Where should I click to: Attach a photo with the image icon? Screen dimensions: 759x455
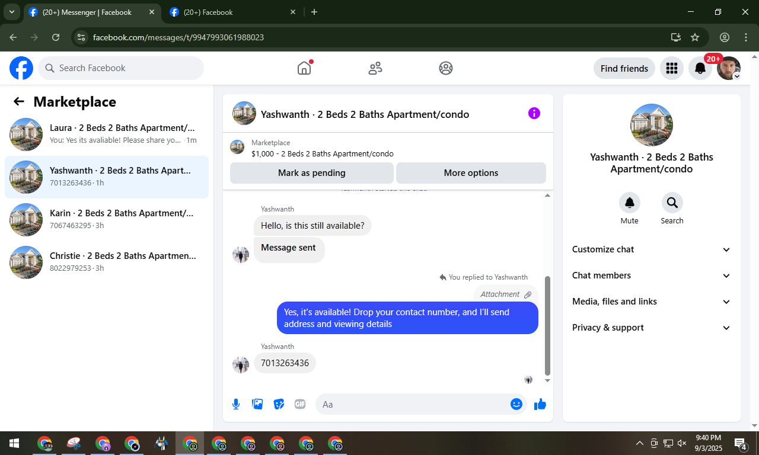pos(257,404)
